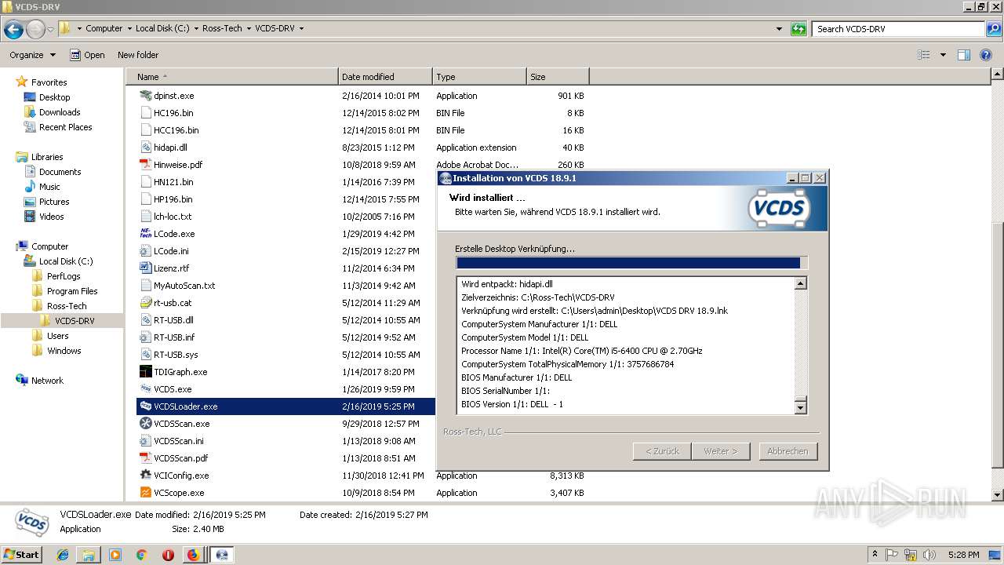Viewport: 1004px width, 565px height.
Task: Select dpinst.exe file icon
Action: pyautogui.click(x=145, y=96)
